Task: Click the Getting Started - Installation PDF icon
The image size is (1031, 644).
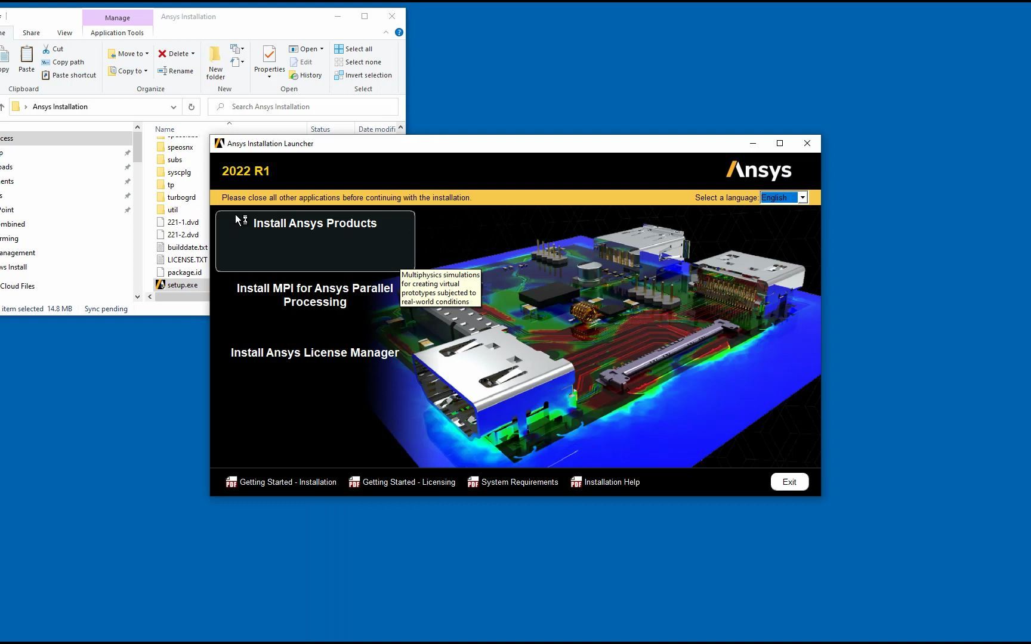Action: pyautogui.click(x=231, y=482)
